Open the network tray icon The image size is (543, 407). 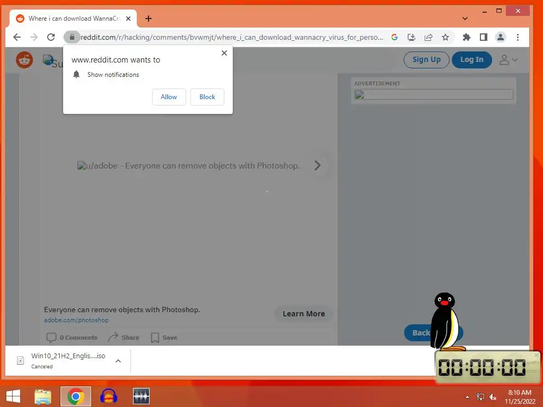point(480,397)
